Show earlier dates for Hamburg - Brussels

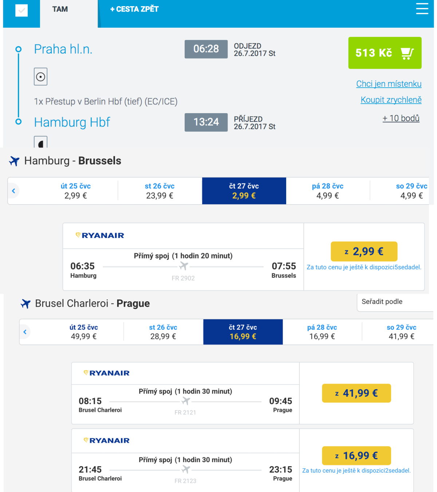coord(14,191)
